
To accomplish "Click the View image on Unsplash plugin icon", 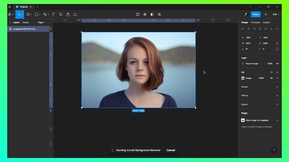I will pyautogui.click(x=243, y=120).
